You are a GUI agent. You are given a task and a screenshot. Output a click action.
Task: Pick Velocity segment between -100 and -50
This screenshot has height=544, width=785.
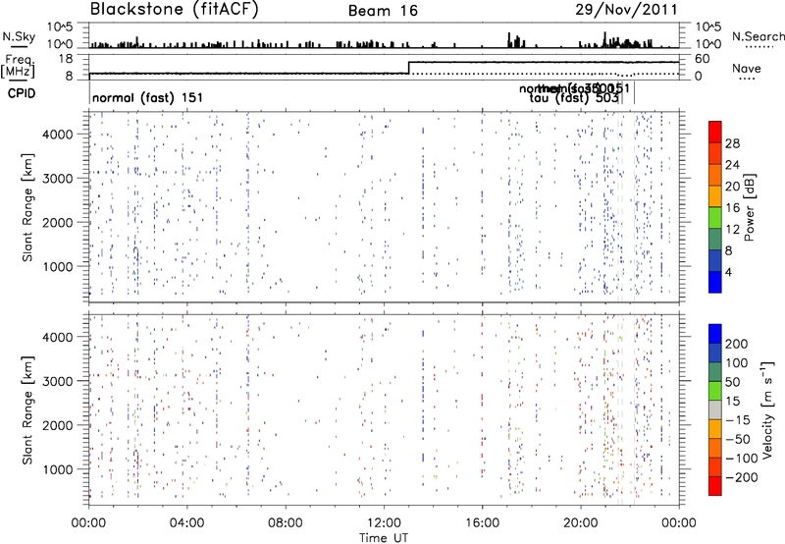[715, 448]
